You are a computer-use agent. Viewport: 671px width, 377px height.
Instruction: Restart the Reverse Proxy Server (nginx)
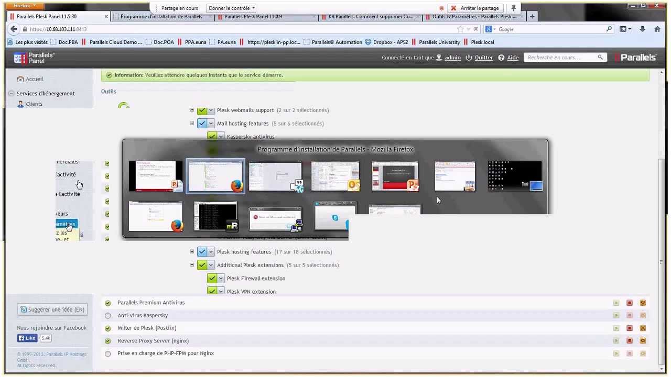coord(643,341)
